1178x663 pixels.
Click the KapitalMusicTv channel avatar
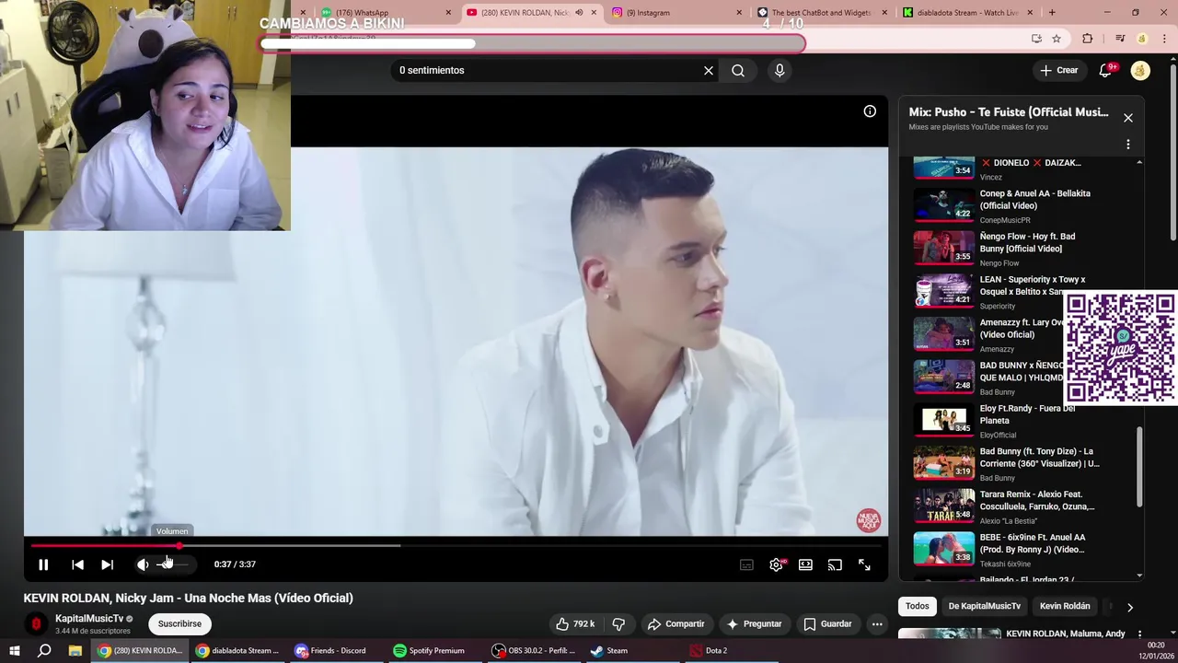click(x=36, y=624)
